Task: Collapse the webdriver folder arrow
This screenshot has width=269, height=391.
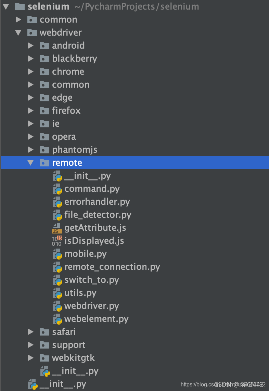Action: pos(18,33)
